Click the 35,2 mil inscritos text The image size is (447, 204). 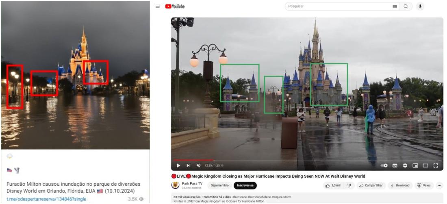point(191,188)
